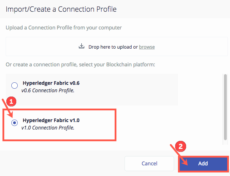Click the 'Hyperledger Fabric v0.6' bold label
230x176 pixels.
(x=51, y=83)
